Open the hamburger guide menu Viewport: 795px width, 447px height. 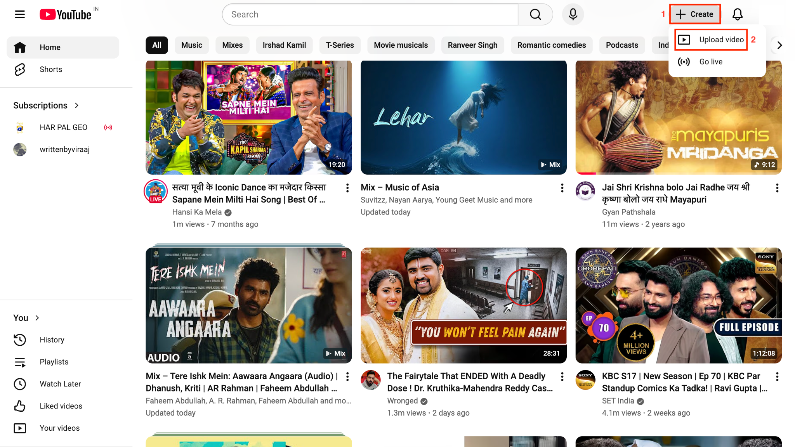(20, 14)
